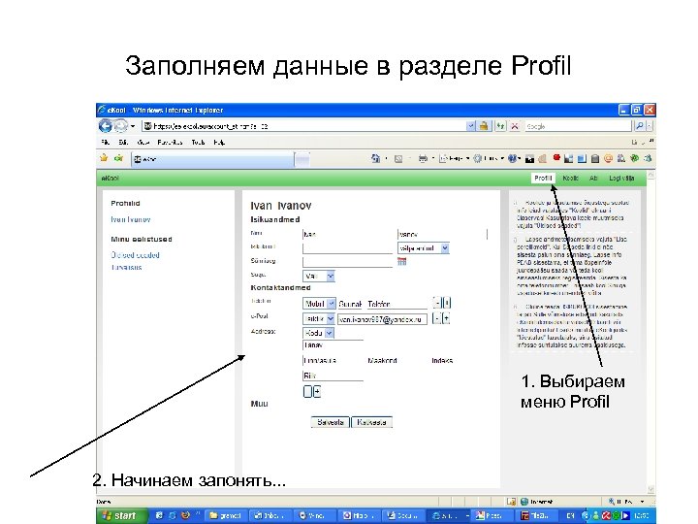
Task: Open the Abi menu item
Action: pyautogui.click(x=593, y=179)
